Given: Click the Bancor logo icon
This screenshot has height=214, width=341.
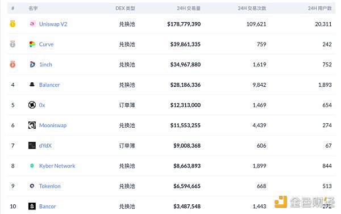Looking at the screenshot, I should (32, 206).
